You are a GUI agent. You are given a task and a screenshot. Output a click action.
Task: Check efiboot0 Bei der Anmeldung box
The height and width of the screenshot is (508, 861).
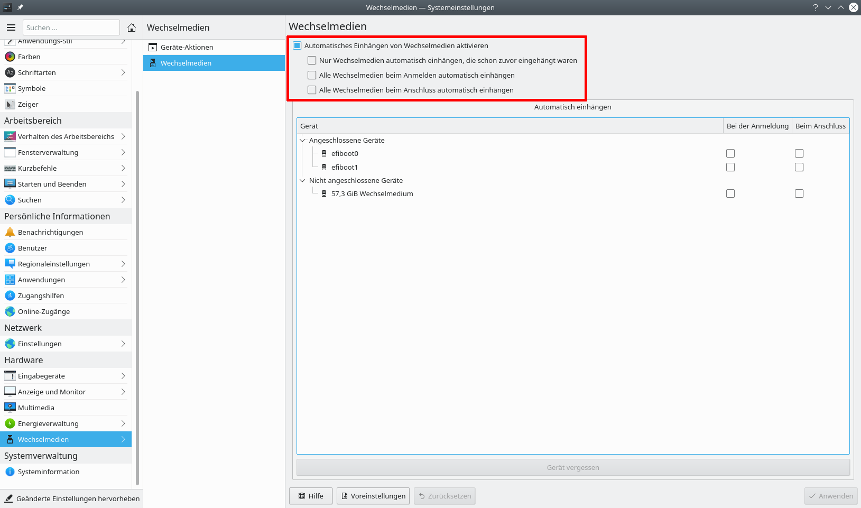pos(730,153)
